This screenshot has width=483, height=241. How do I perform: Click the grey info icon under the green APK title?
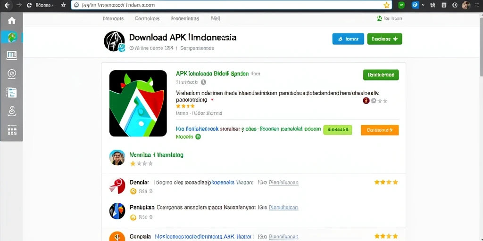tap(203, 82)
